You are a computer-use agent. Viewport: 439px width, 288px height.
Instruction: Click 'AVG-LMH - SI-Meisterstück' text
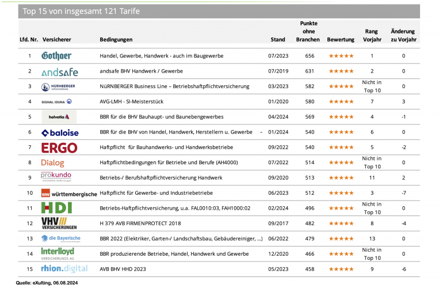pos(132,101)
